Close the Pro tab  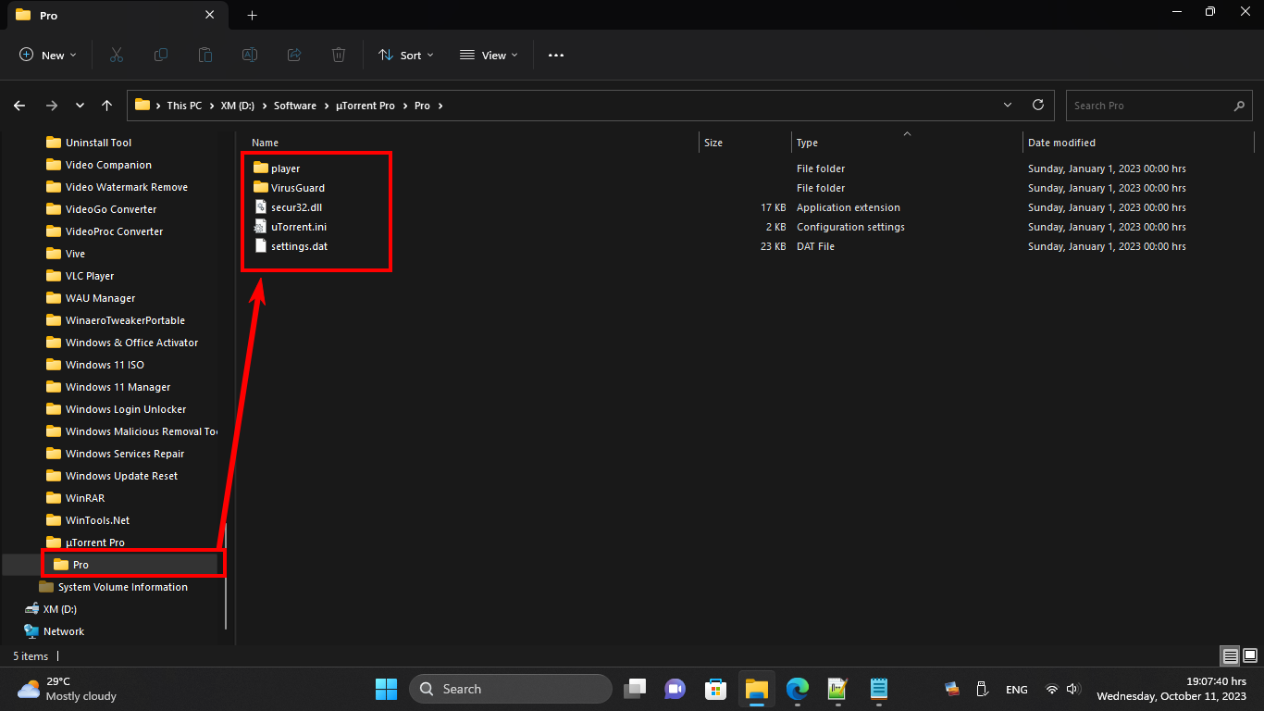pyautogui.click(x=210, y=15)
